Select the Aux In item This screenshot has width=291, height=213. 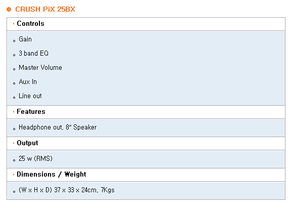pos(28,82)
